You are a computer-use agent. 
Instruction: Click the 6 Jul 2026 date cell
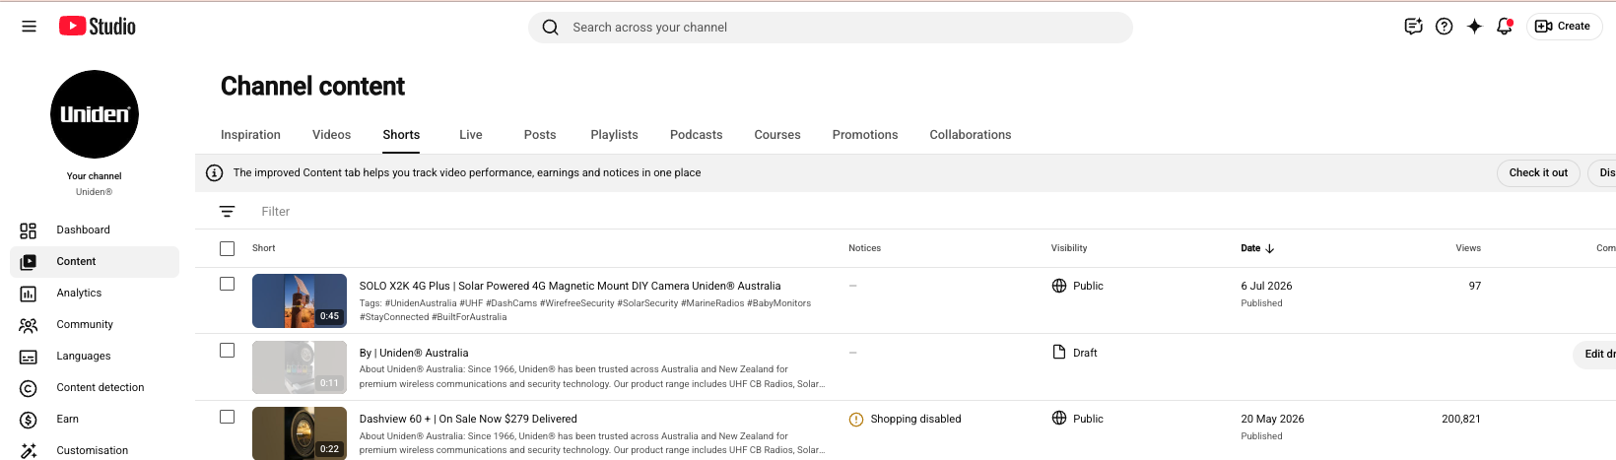pyautogui.click(x=1266, y=287)
